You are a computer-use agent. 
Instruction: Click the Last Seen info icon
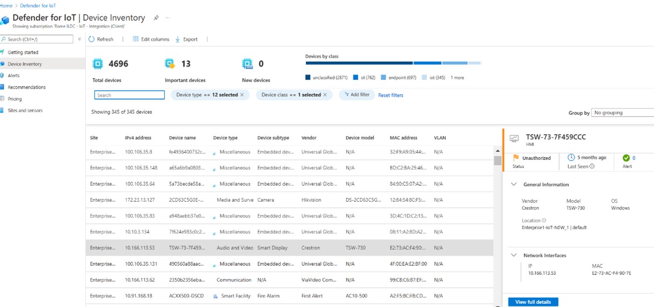[x=592, y=166]
